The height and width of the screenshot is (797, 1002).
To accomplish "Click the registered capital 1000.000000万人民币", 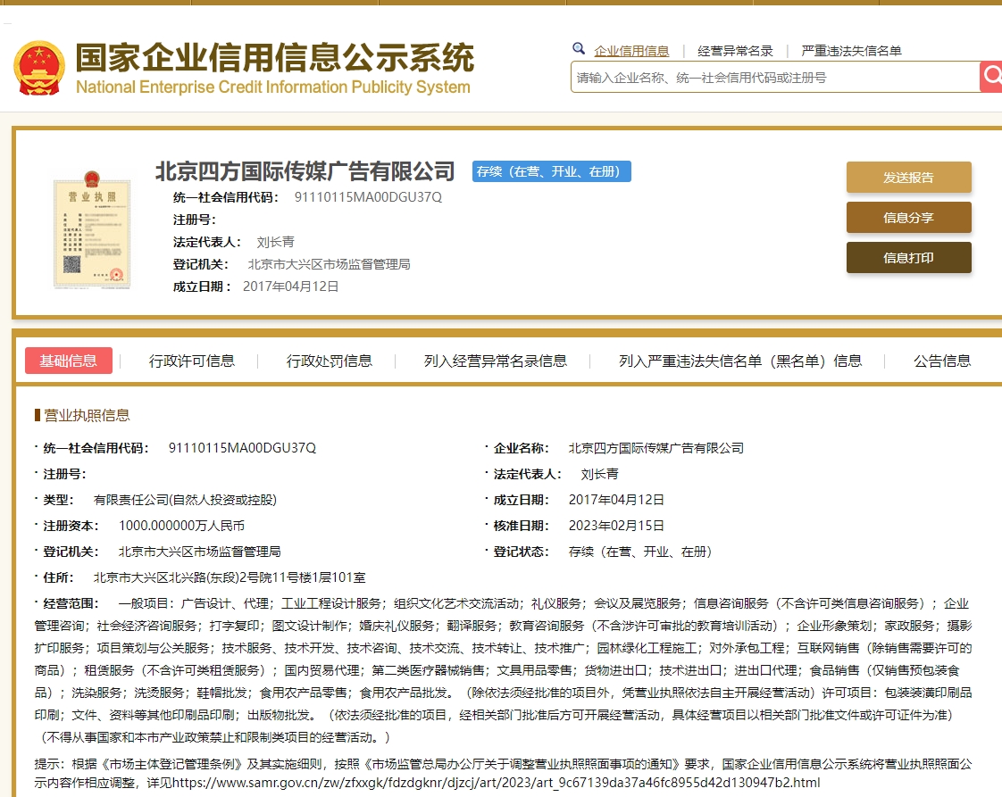I will [181, 526].
